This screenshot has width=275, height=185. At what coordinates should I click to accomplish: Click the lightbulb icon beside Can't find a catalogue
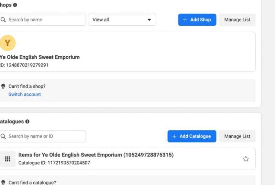coord(3,183)
